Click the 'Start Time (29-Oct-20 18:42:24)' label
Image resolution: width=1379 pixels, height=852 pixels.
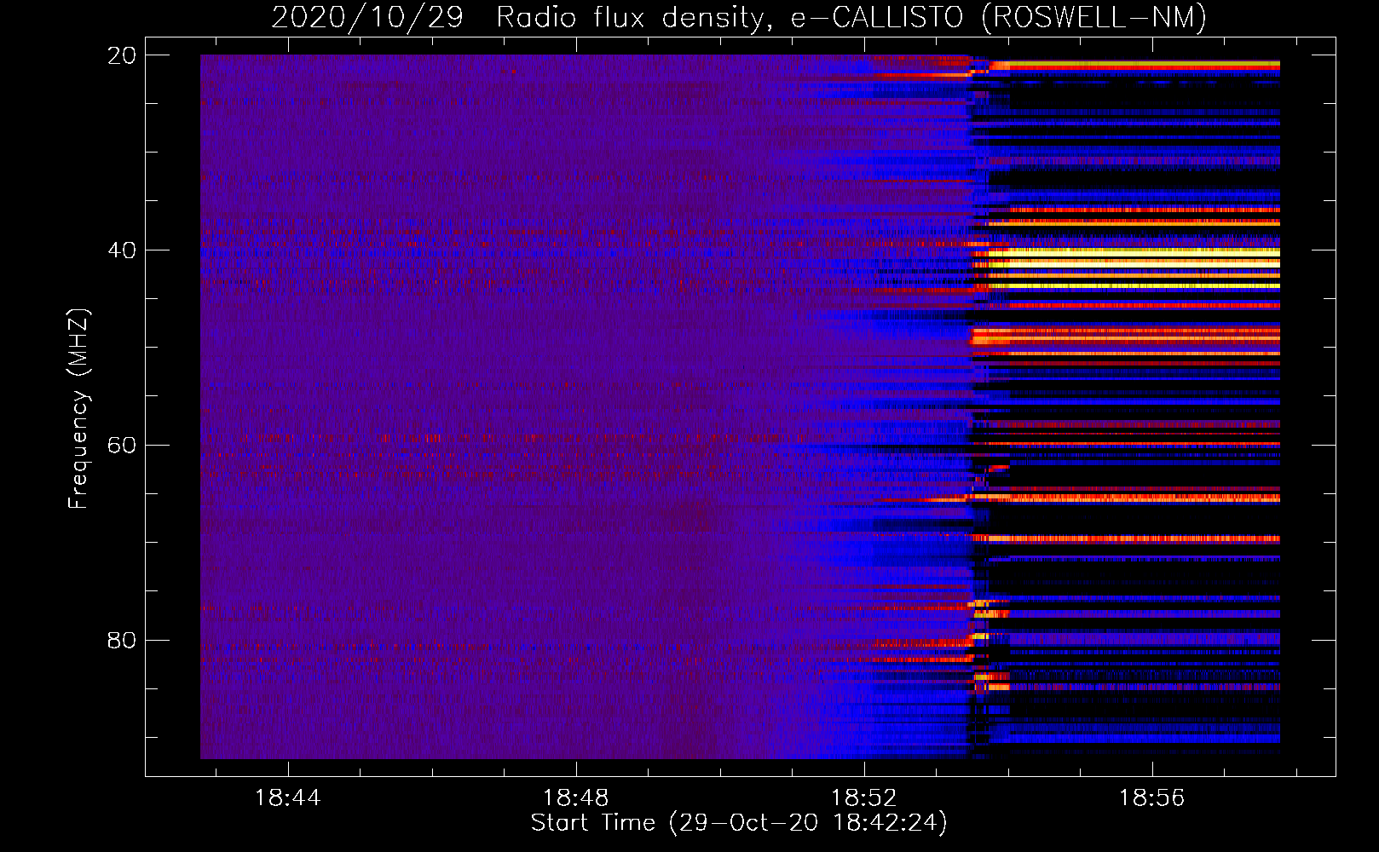(739, 823)
